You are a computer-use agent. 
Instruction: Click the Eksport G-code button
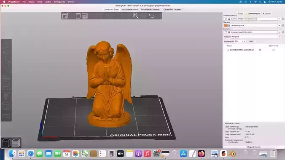pos(254,147)
